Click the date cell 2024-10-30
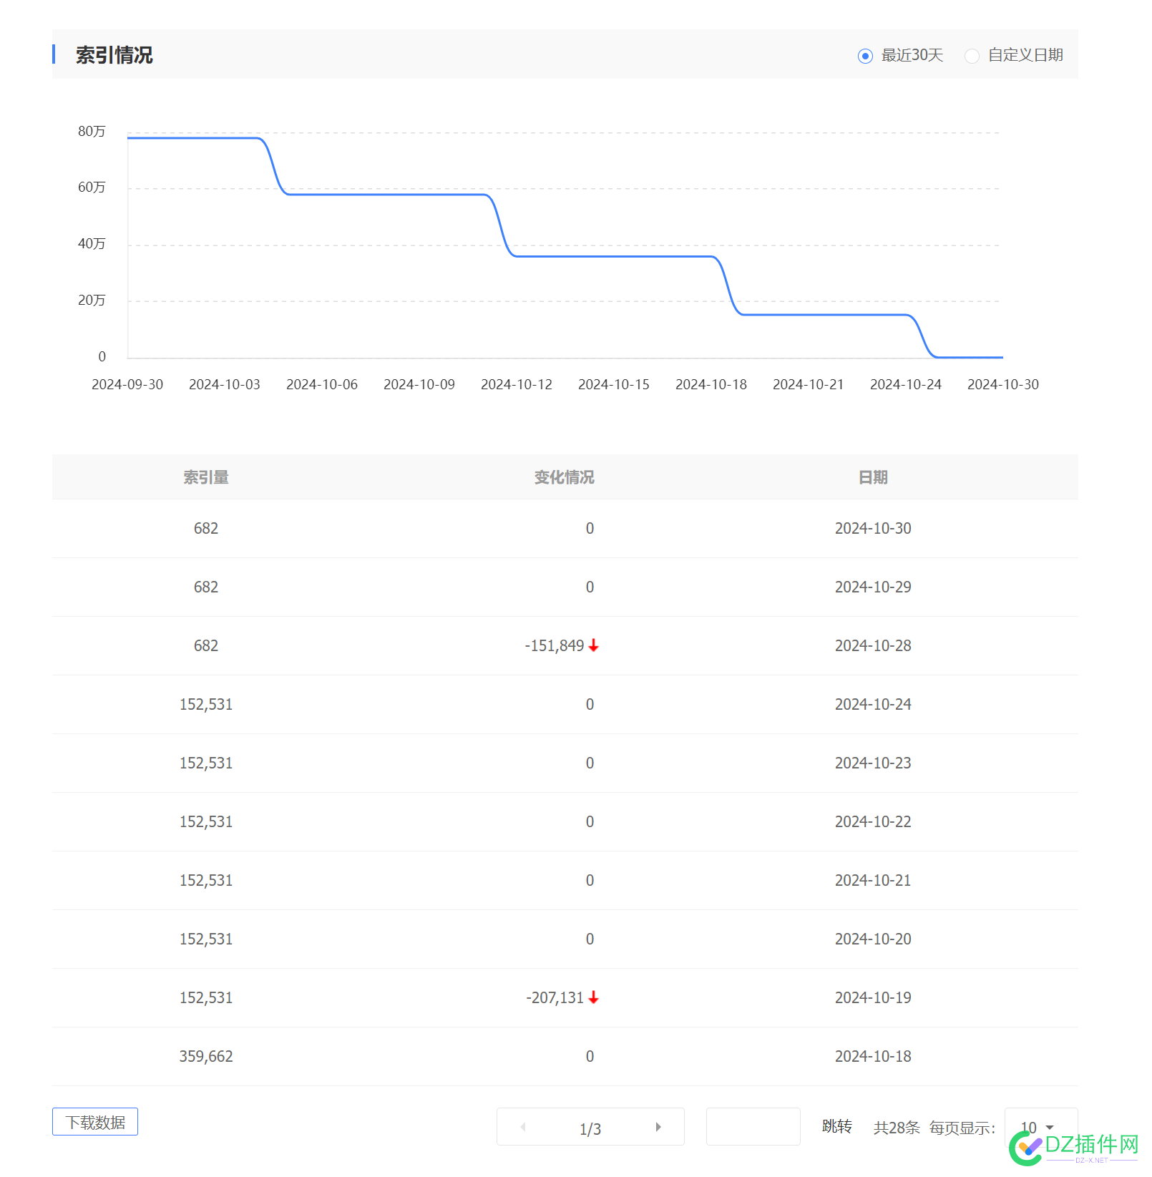Screen dimensions: 1152x1177 click(873, 528)
